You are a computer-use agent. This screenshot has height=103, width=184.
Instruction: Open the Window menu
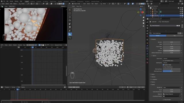(x=16, y=1)
